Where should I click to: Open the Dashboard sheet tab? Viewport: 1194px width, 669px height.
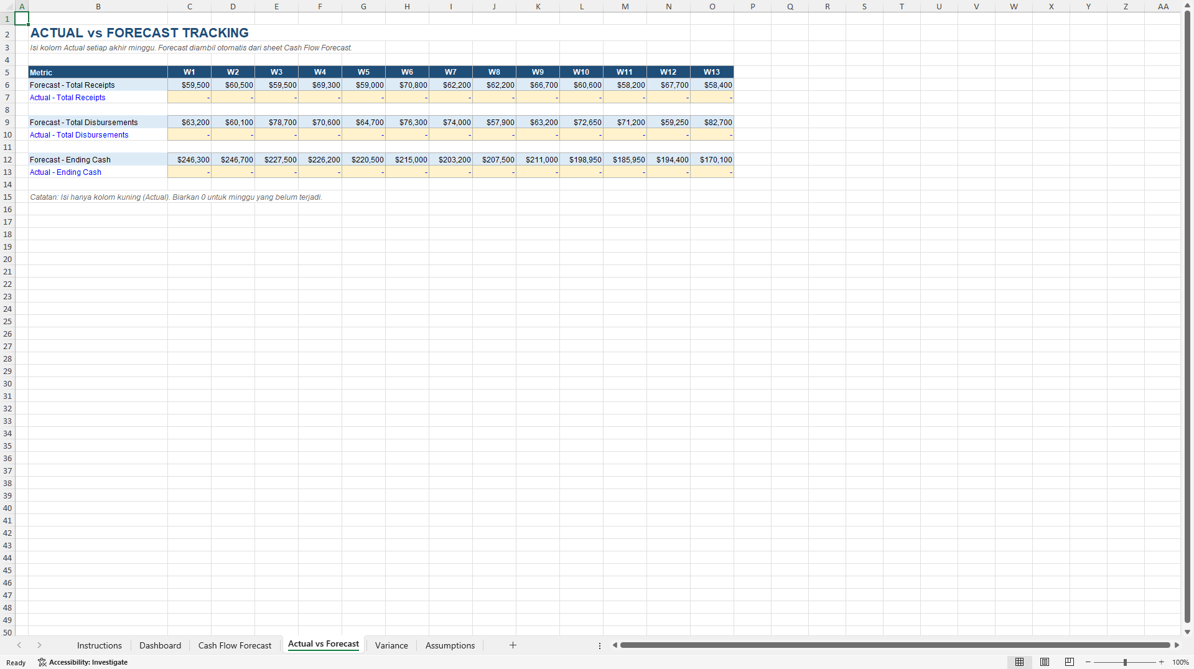[161, 645]
